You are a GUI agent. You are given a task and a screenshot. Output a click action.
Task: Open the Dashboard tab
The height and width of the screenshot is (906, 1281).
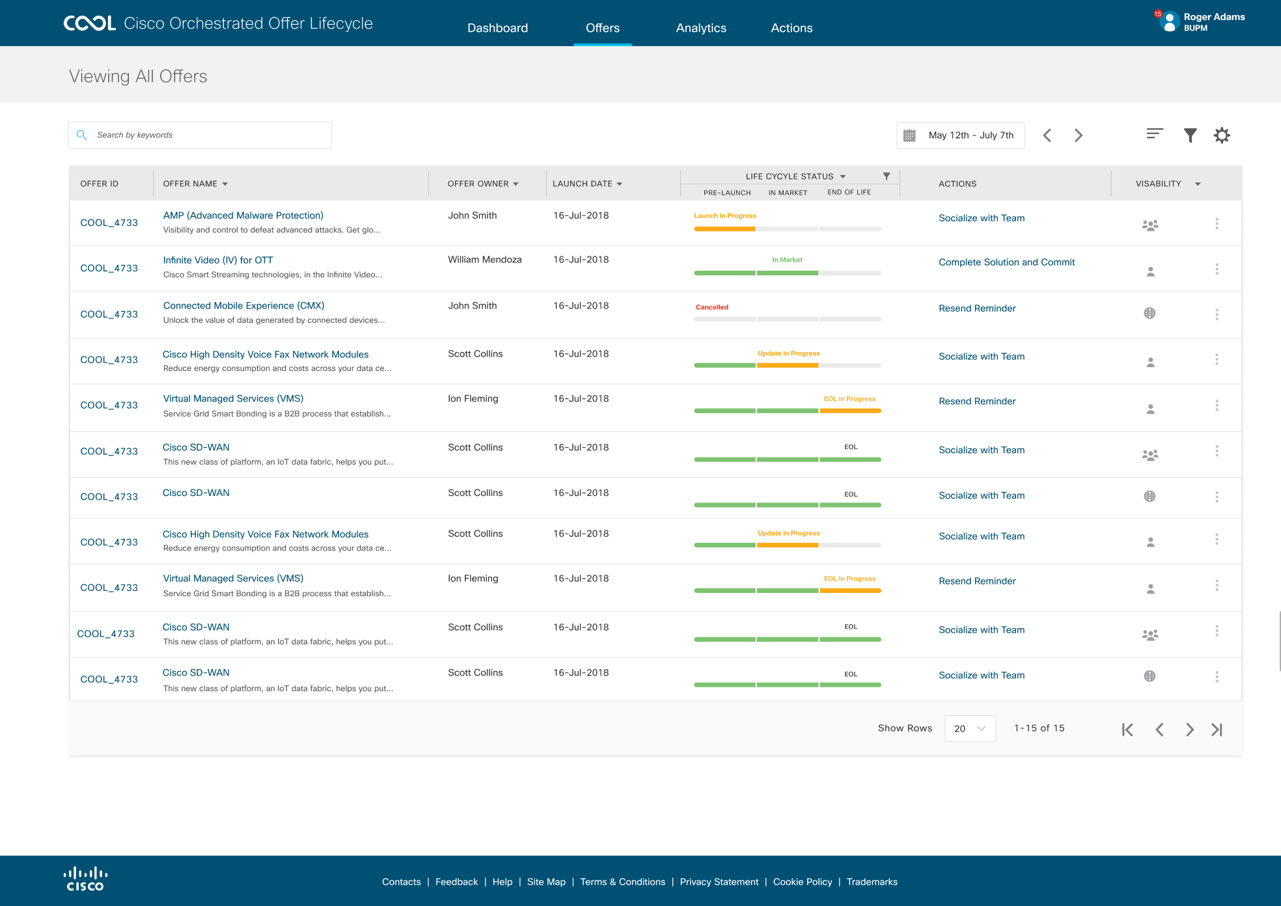tap(497, 28)
